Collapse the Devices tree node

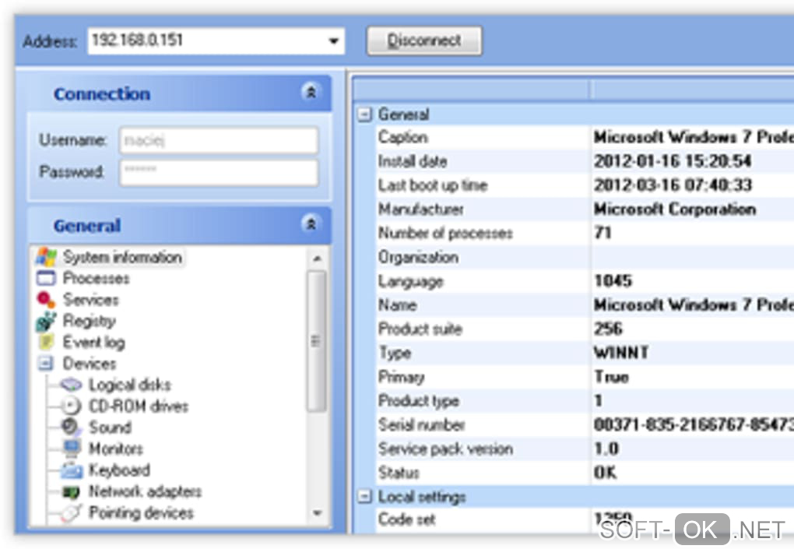click(46, 363)
